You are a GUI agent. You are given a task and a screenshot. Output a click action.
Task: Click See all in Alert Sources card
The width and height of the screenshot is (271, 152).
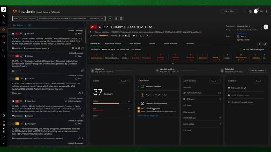[215, 81]
